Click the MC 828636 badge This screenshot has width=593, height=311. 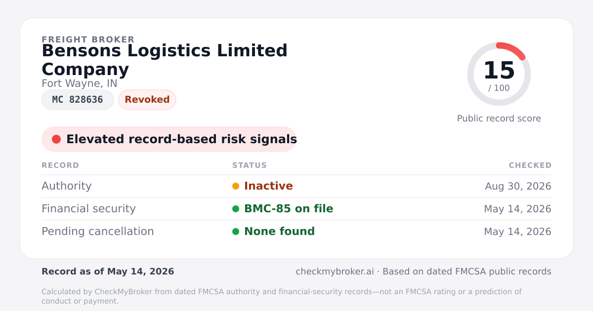pyautogui.click(x=78, y=100)
